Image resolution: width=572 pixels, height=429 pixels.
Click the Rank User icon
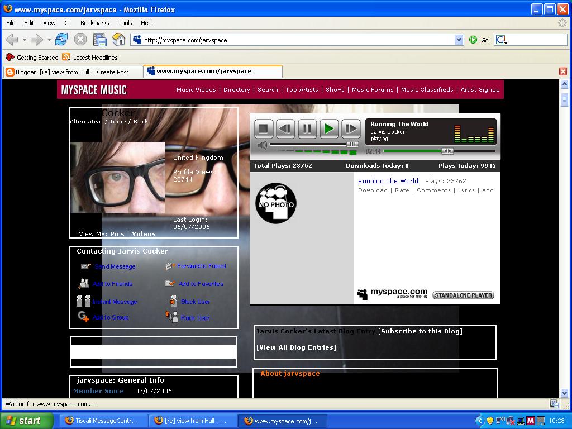click(x=172, y=316)
